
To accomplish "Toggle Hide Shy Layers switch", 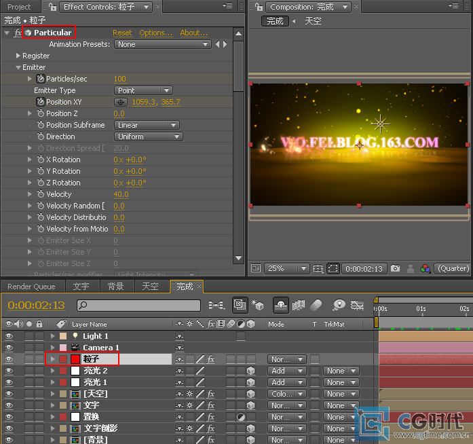I will click(280, 305).
